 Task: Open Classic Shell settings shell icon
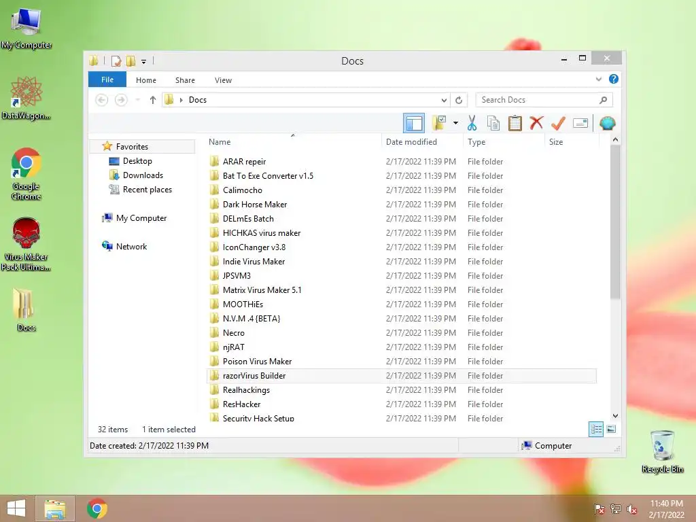607,123
